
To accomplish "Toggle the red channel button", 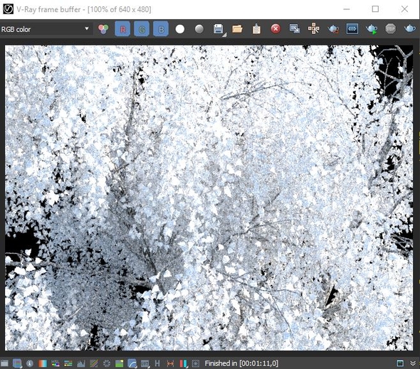I will click(122, 29).
